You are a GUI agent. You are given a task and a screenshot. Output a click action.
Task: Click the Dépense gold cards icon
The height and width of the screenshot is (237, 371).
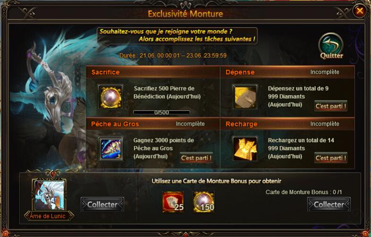click(245, 97)
